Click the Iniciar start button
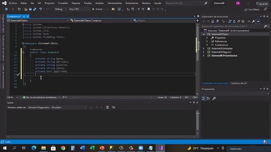 click(97, 9)
